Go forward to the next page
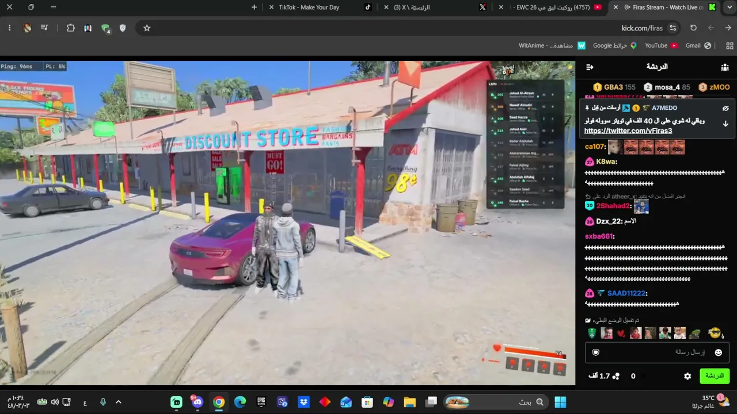The image size is (737, 414). click(x=711, y=28)
